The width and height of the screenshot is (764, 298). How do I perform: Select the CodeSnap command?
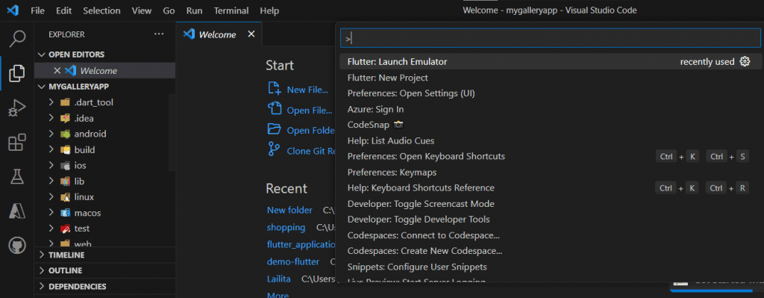(x=550, y=125)
